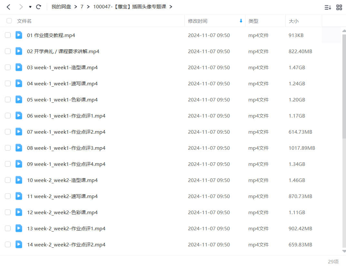
Task: Open the sort order menu icon
Action: pyautogui.click(x=328, y=7)
